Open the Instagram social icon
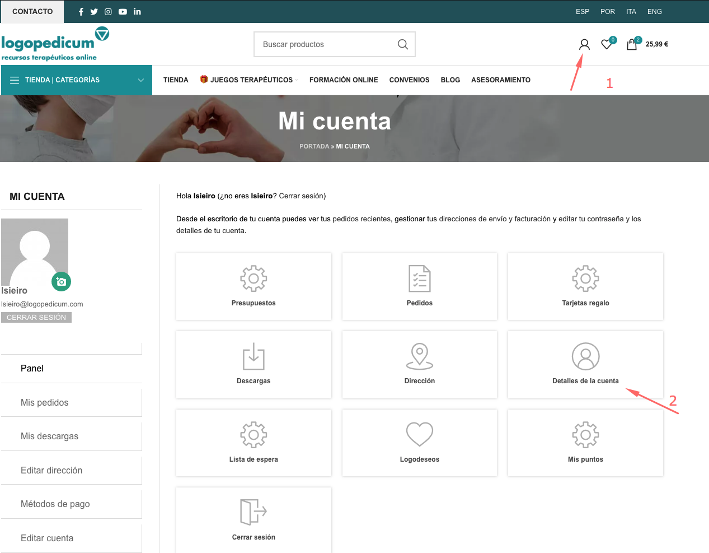 tap(108, 11)
